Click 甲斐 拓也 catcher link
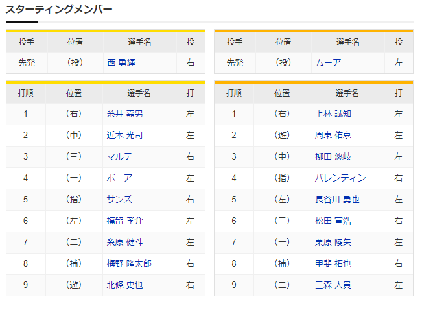422x310 pixels. coord(333,264)
